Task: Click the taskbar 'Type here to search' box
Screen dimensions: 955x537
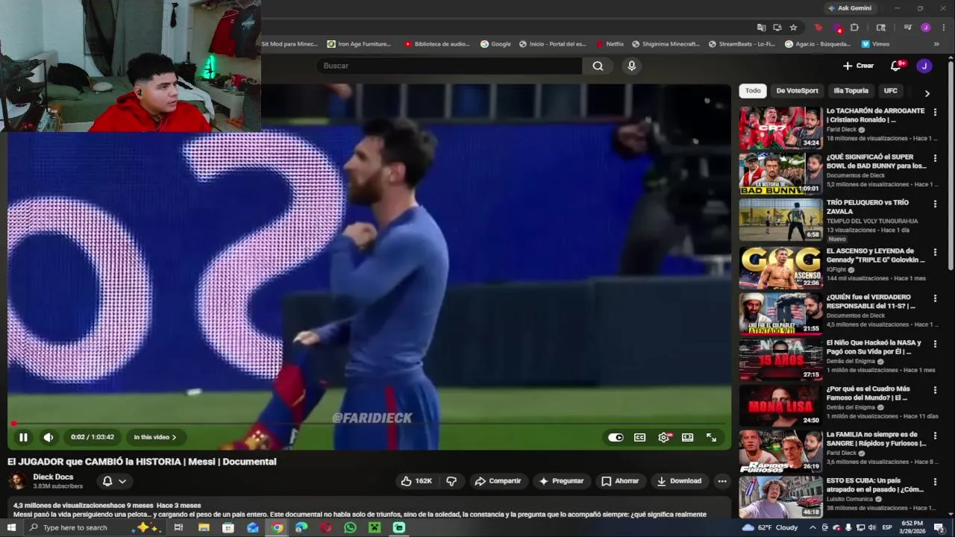Action: [x=94, y=527]
